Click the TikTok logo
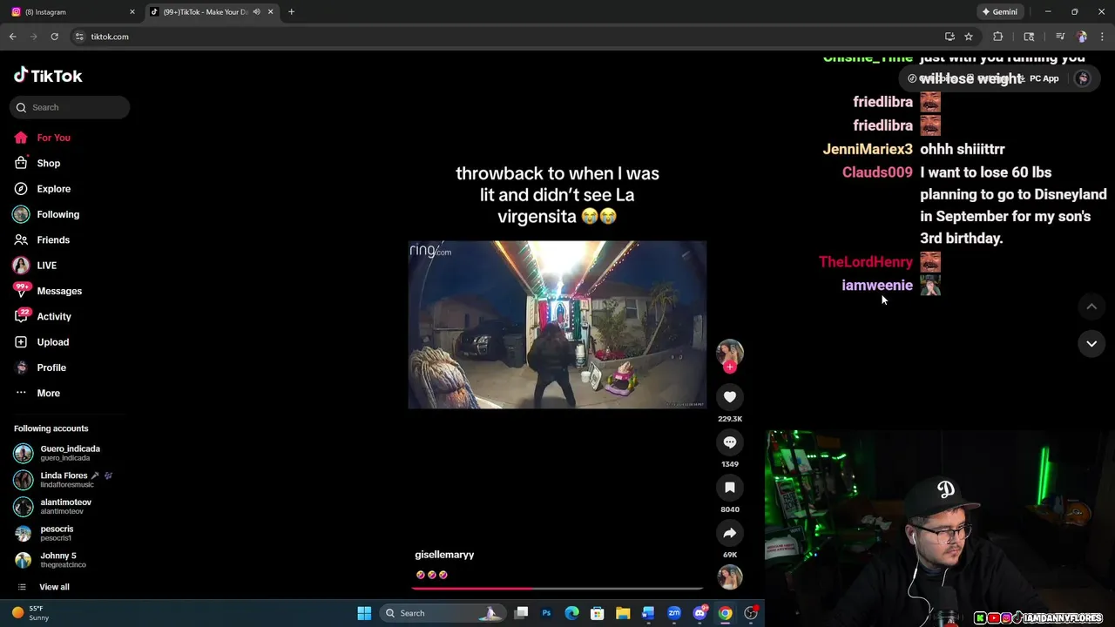The width and height of the screenshot is (1115, 627). (x=48, y=76)
